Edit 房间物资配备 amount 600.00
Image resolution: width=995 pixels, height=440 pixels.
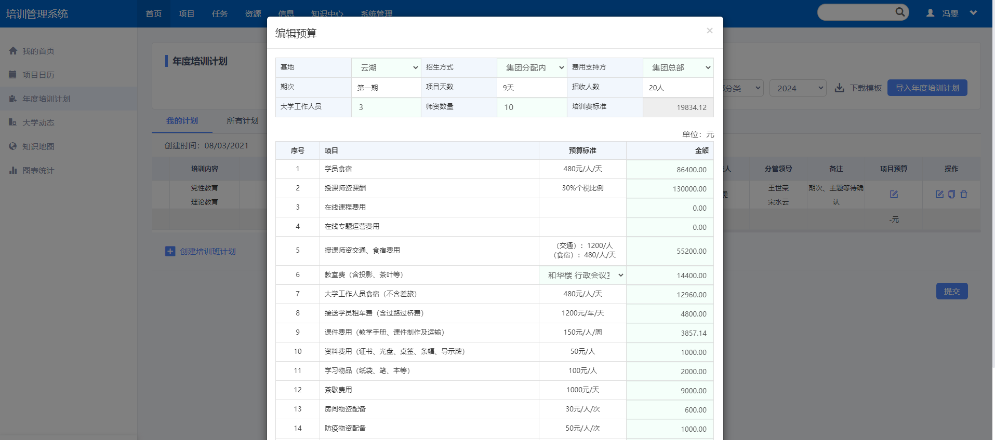670,410
